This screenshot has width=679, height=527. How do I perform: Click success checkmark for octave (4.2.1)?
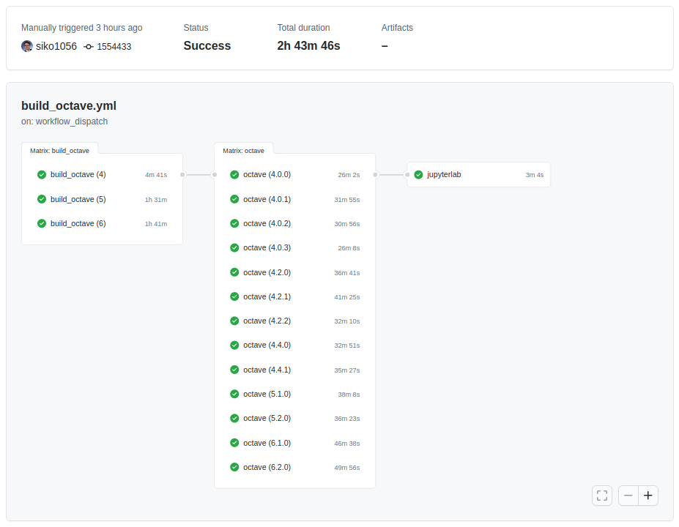pyautogui.click(x=234, y=296)
